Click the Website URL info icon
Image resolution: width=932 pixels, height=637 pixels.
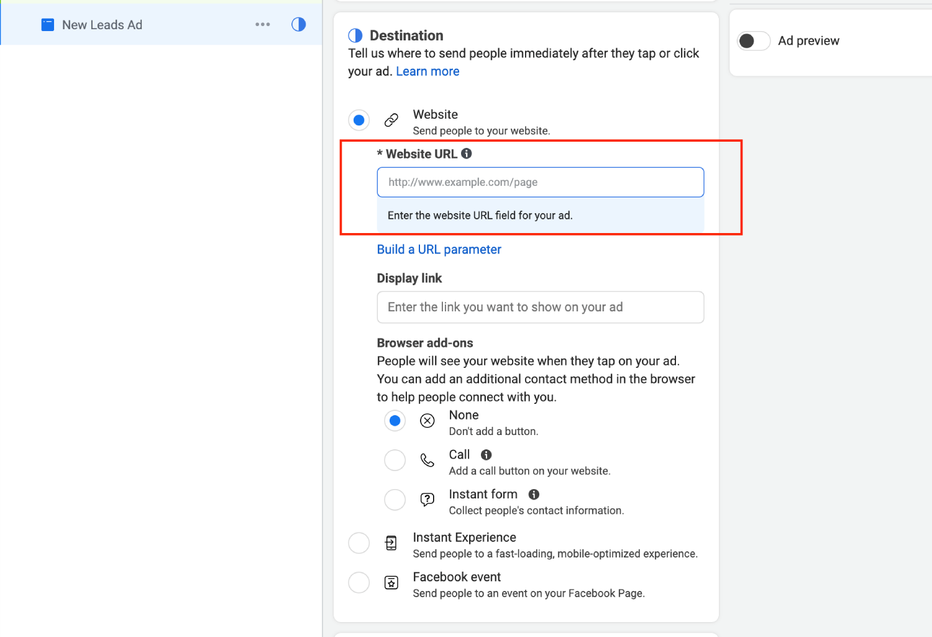click(x=467, y=154)
